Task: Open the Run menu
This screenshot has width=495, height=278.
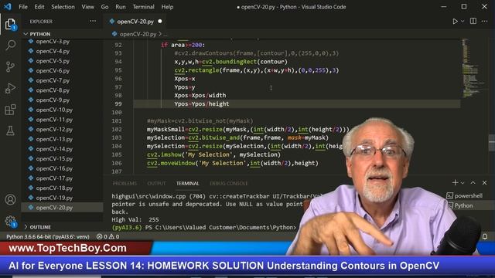Action: click(121, 7)
